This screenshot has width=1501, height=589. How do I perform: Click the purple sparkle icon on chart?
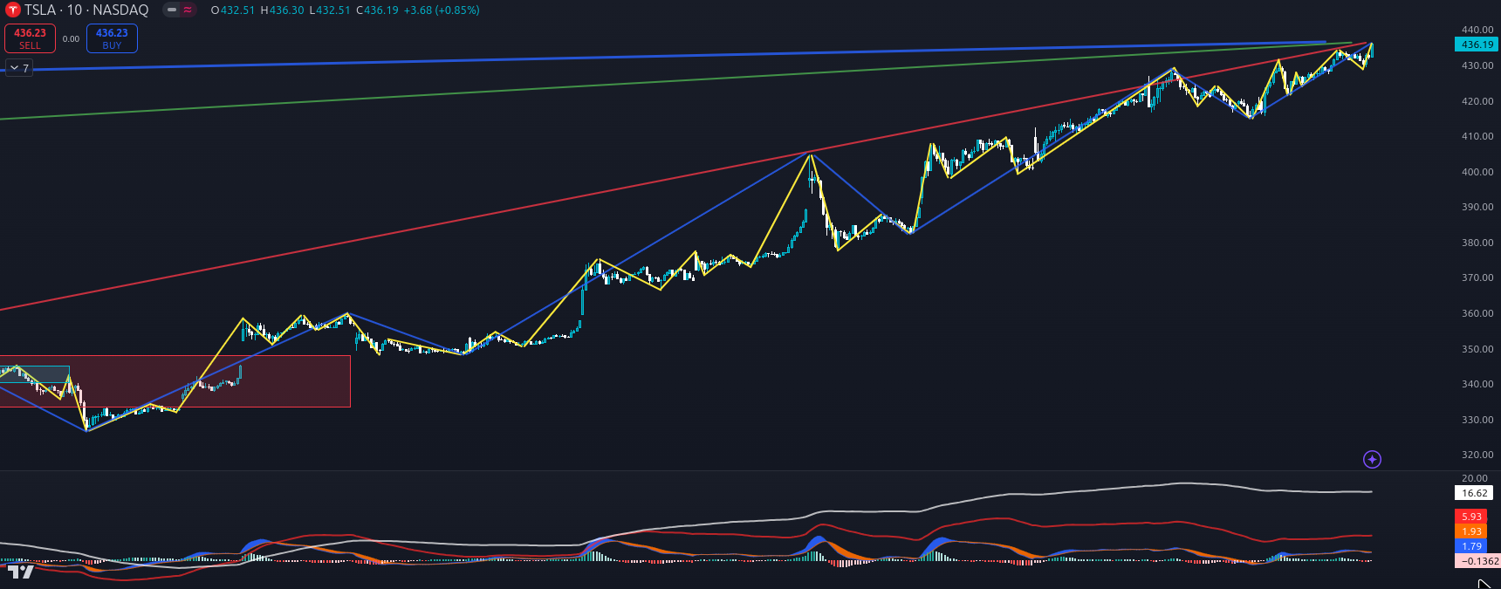(x=1372, y=459)
